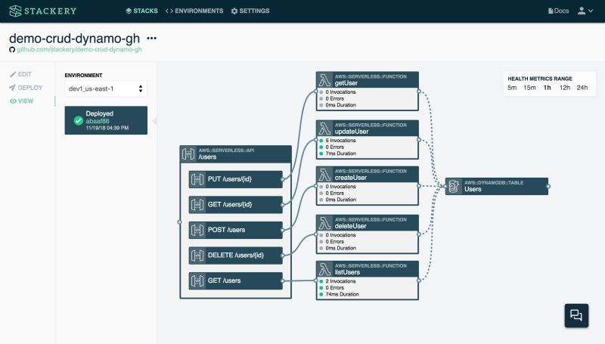Click the GET /users/{id} route label
This screenshot has width=605, height=344.
coord(230,204)
